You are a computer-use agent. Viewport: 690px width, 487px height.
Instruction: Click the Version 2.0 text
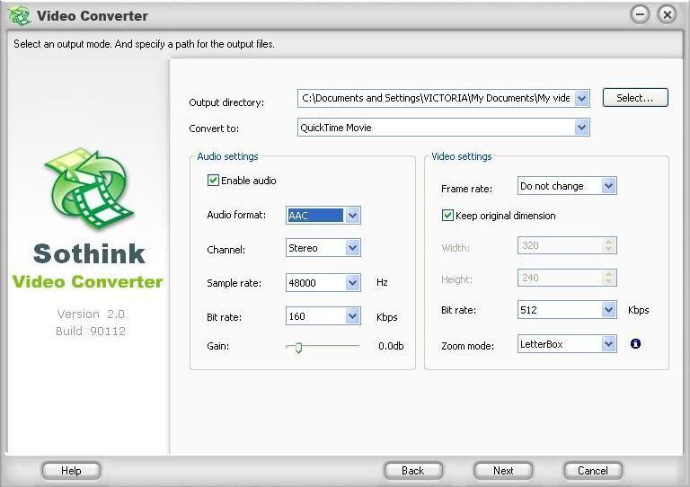click(91, 314)
